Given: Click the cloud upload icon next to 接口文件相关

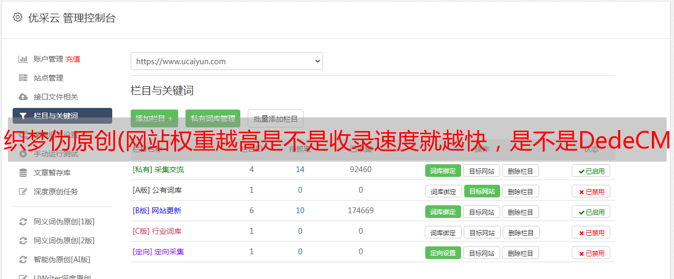Looking at the screenshot, I should pyautogui.click(x=23, y=97).
